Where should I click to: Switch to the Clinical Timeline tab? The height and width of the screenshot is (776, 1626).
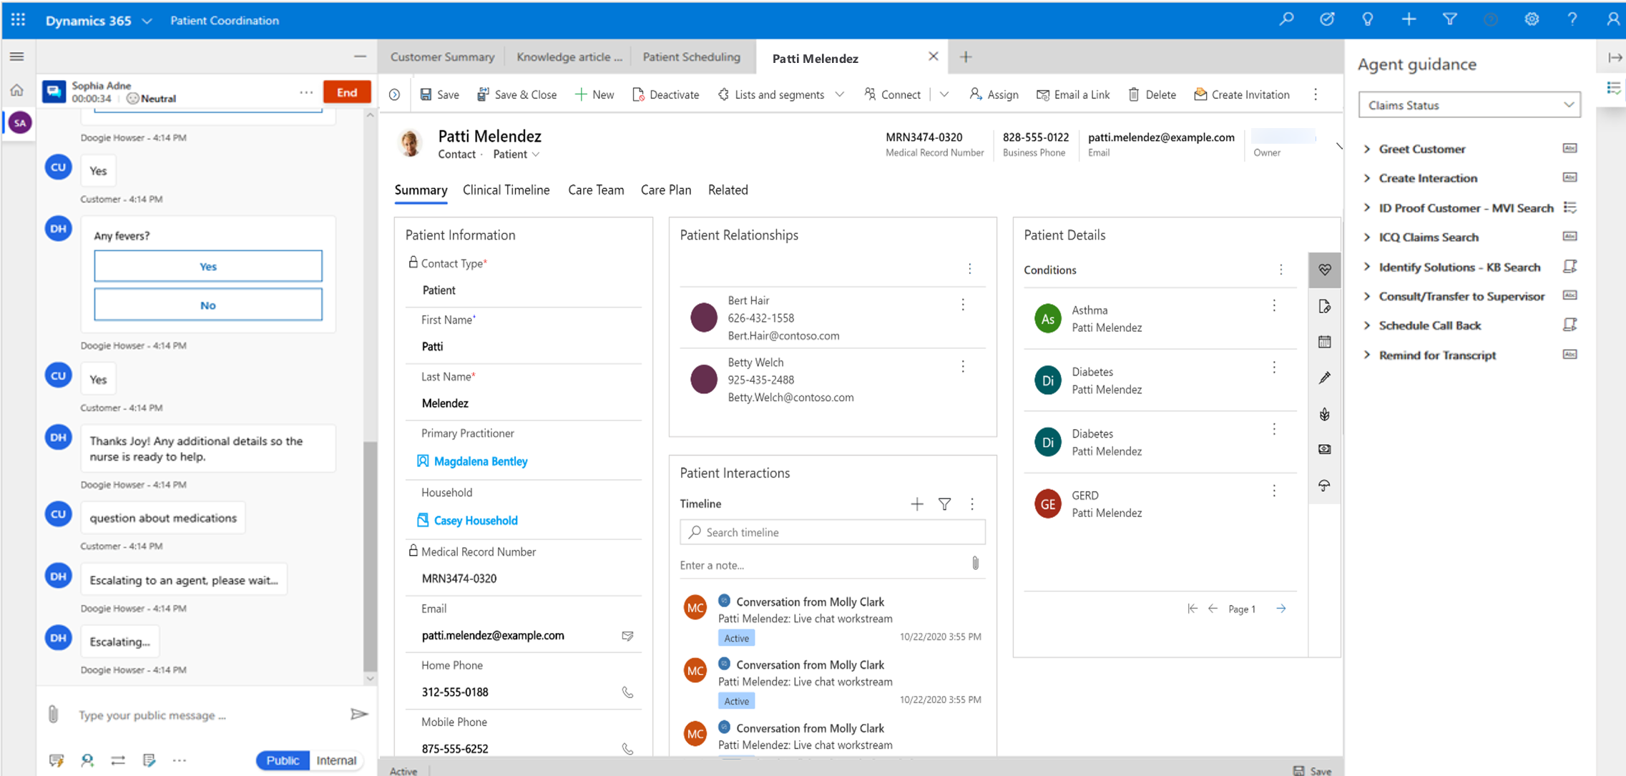(x=507, y=190)
